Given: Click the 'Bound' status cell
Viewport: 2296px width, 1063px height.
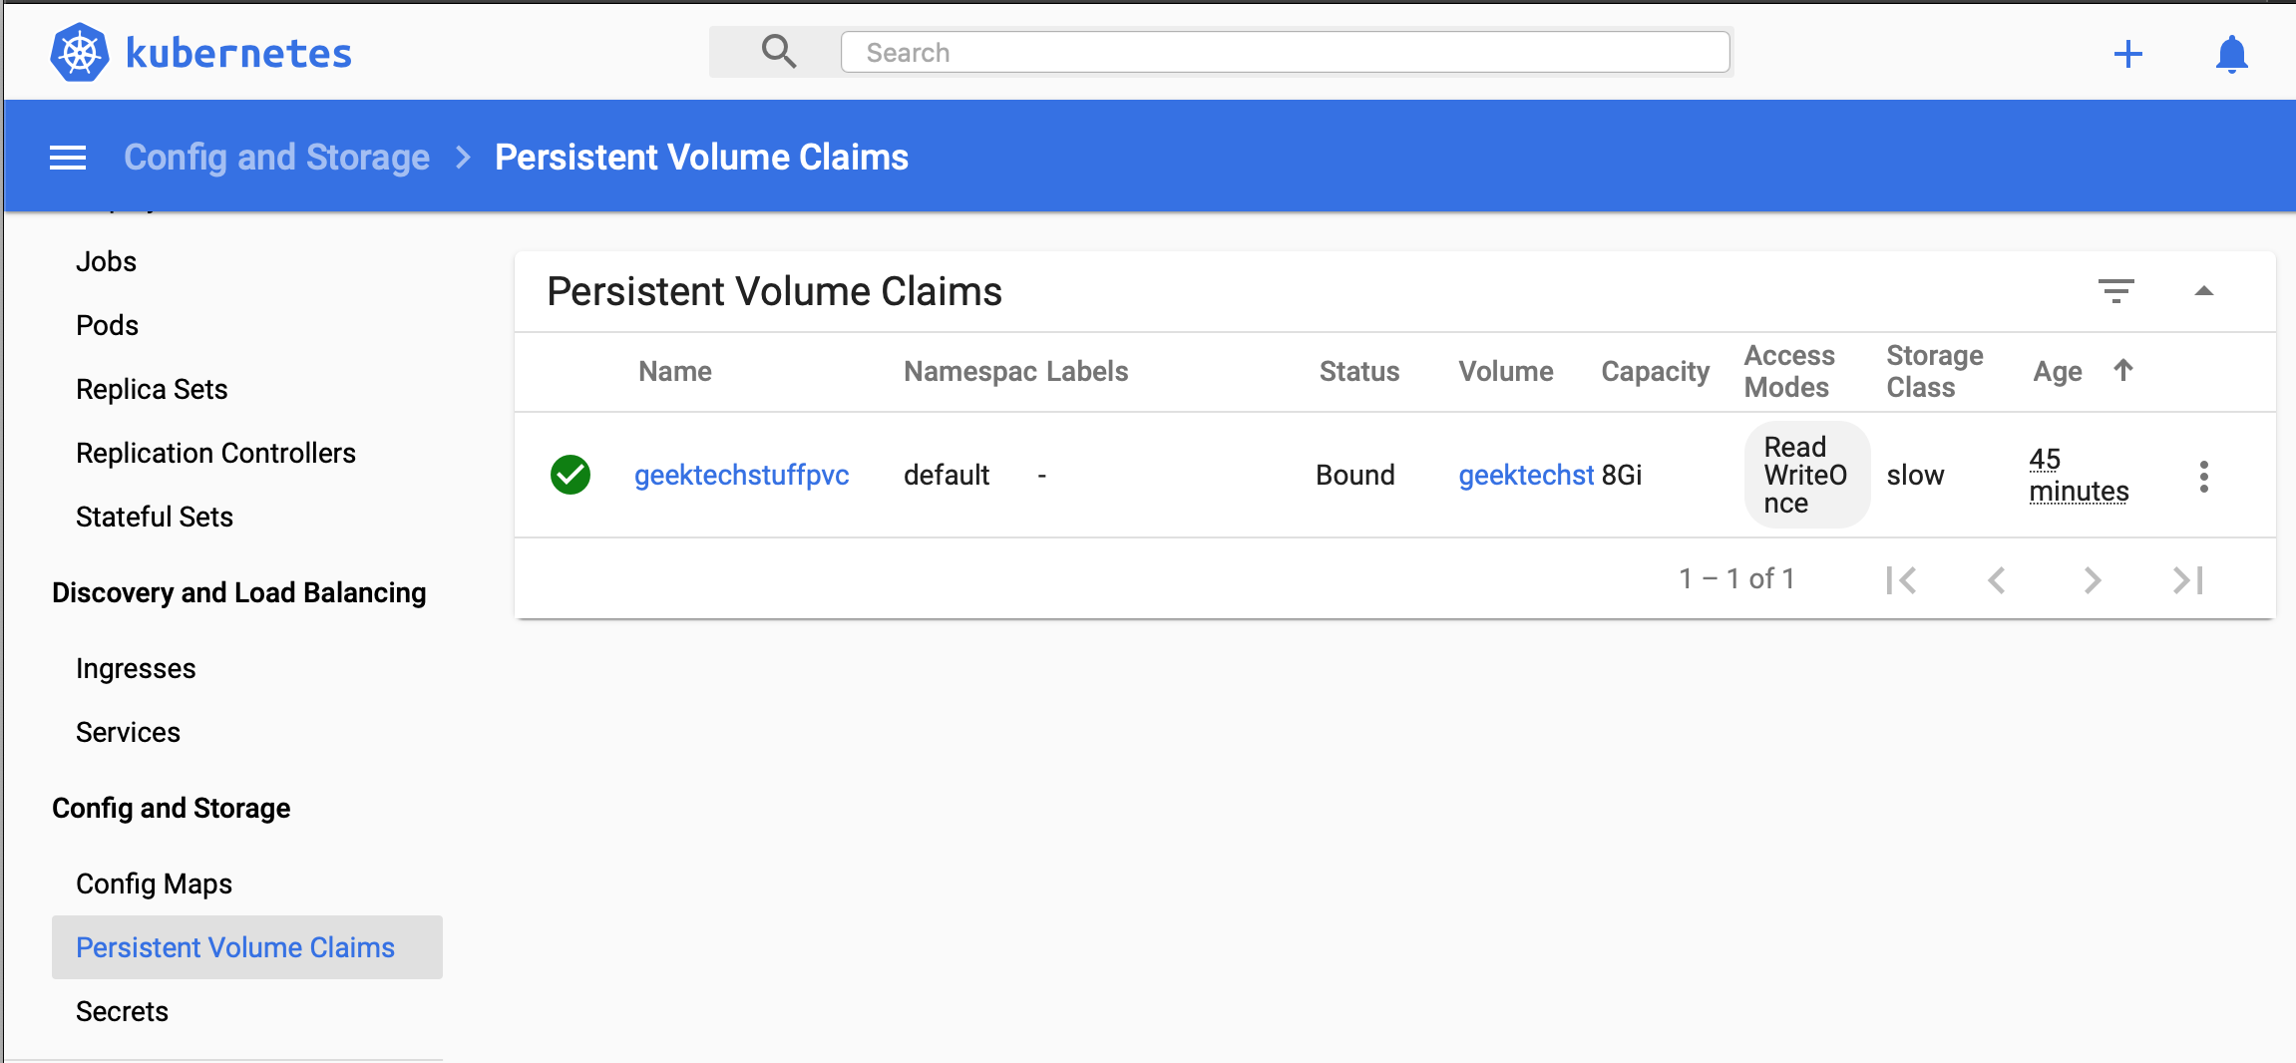Looking at the screenshot, I should pos(1354,475).
